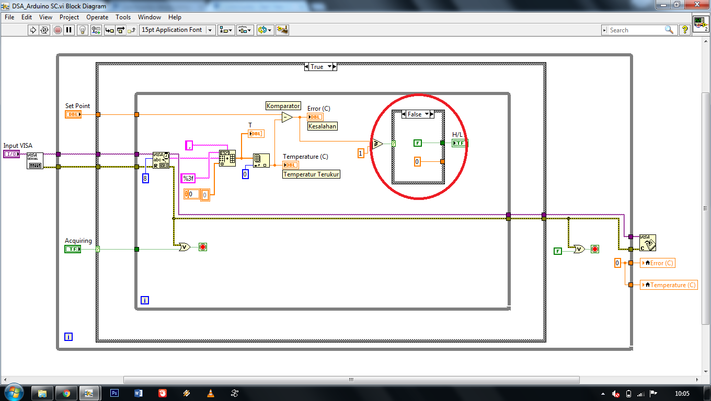This screenshot has height=401, width=711.
Task: Click the Clean Up Diagram button
Action: click(282, 30)
